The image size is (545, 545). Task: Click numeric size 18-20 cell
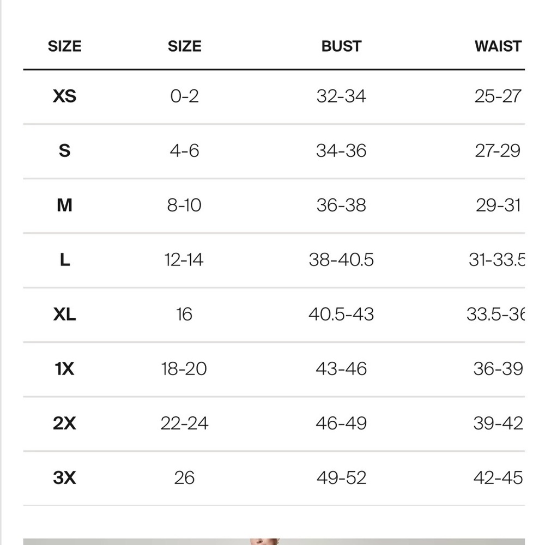(x=184, y=368)
